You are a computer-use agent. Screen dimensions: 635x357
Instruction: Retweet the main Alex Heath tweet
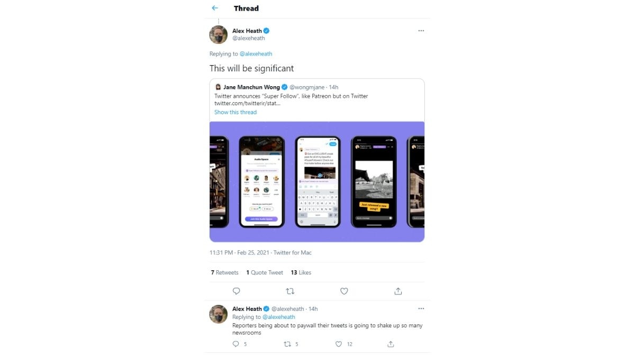[x=290, y=291]
